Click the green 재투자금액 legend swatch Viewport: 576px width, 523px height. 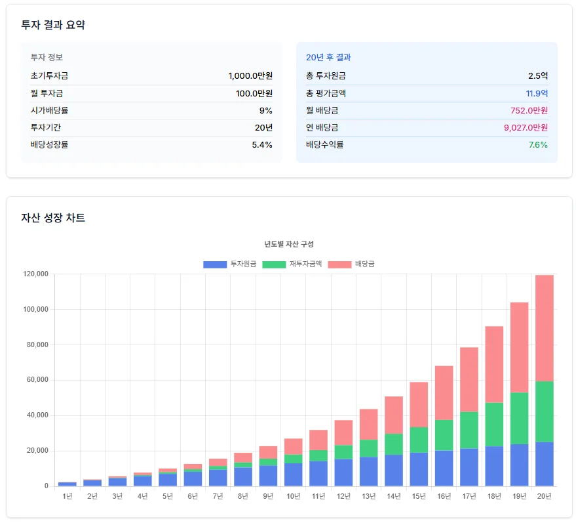[x=274, y=264]
